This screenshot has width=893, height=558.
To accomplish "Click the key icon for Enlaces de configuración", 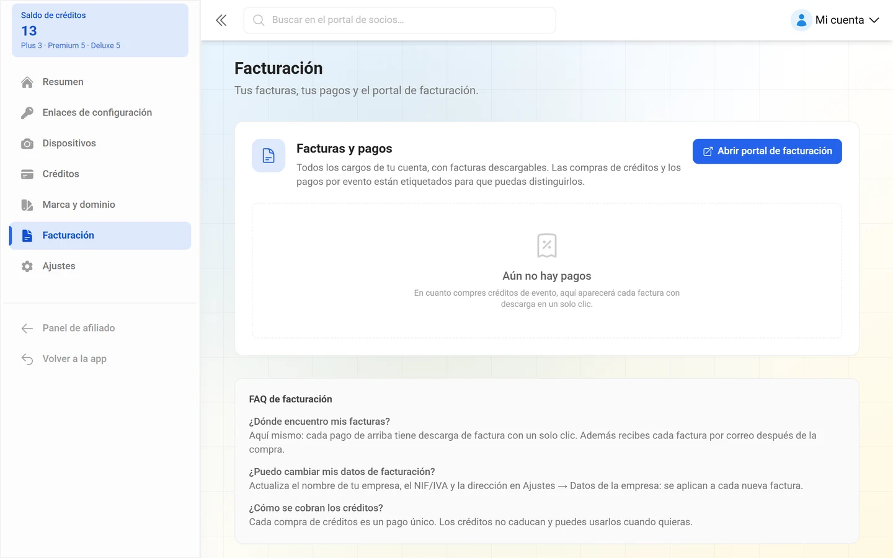I will [27, 113].
